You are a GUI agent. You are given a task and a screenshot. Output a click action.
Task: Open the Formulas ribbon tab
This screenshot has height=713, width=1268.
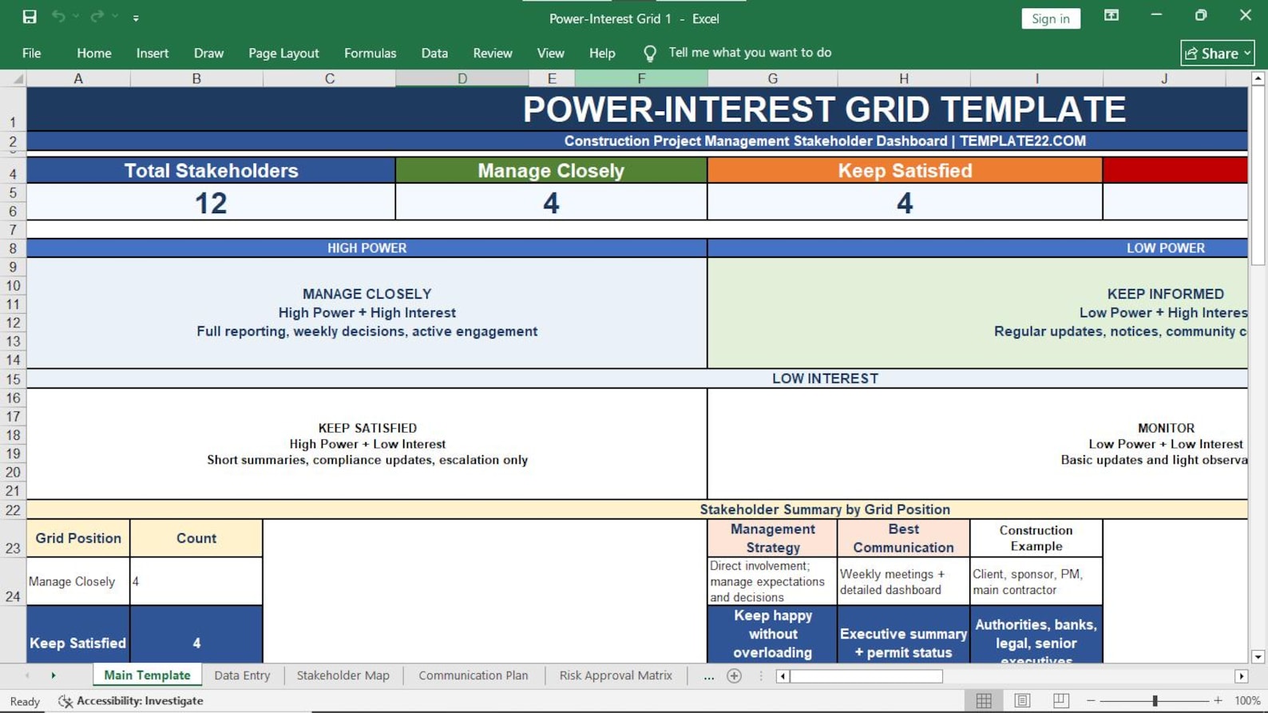370,53
